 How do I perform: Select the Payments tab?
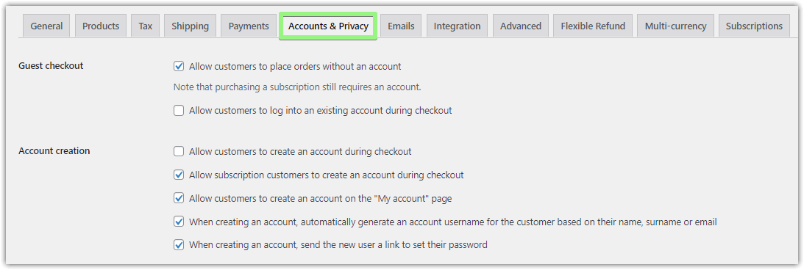click(x=249, y=26)
